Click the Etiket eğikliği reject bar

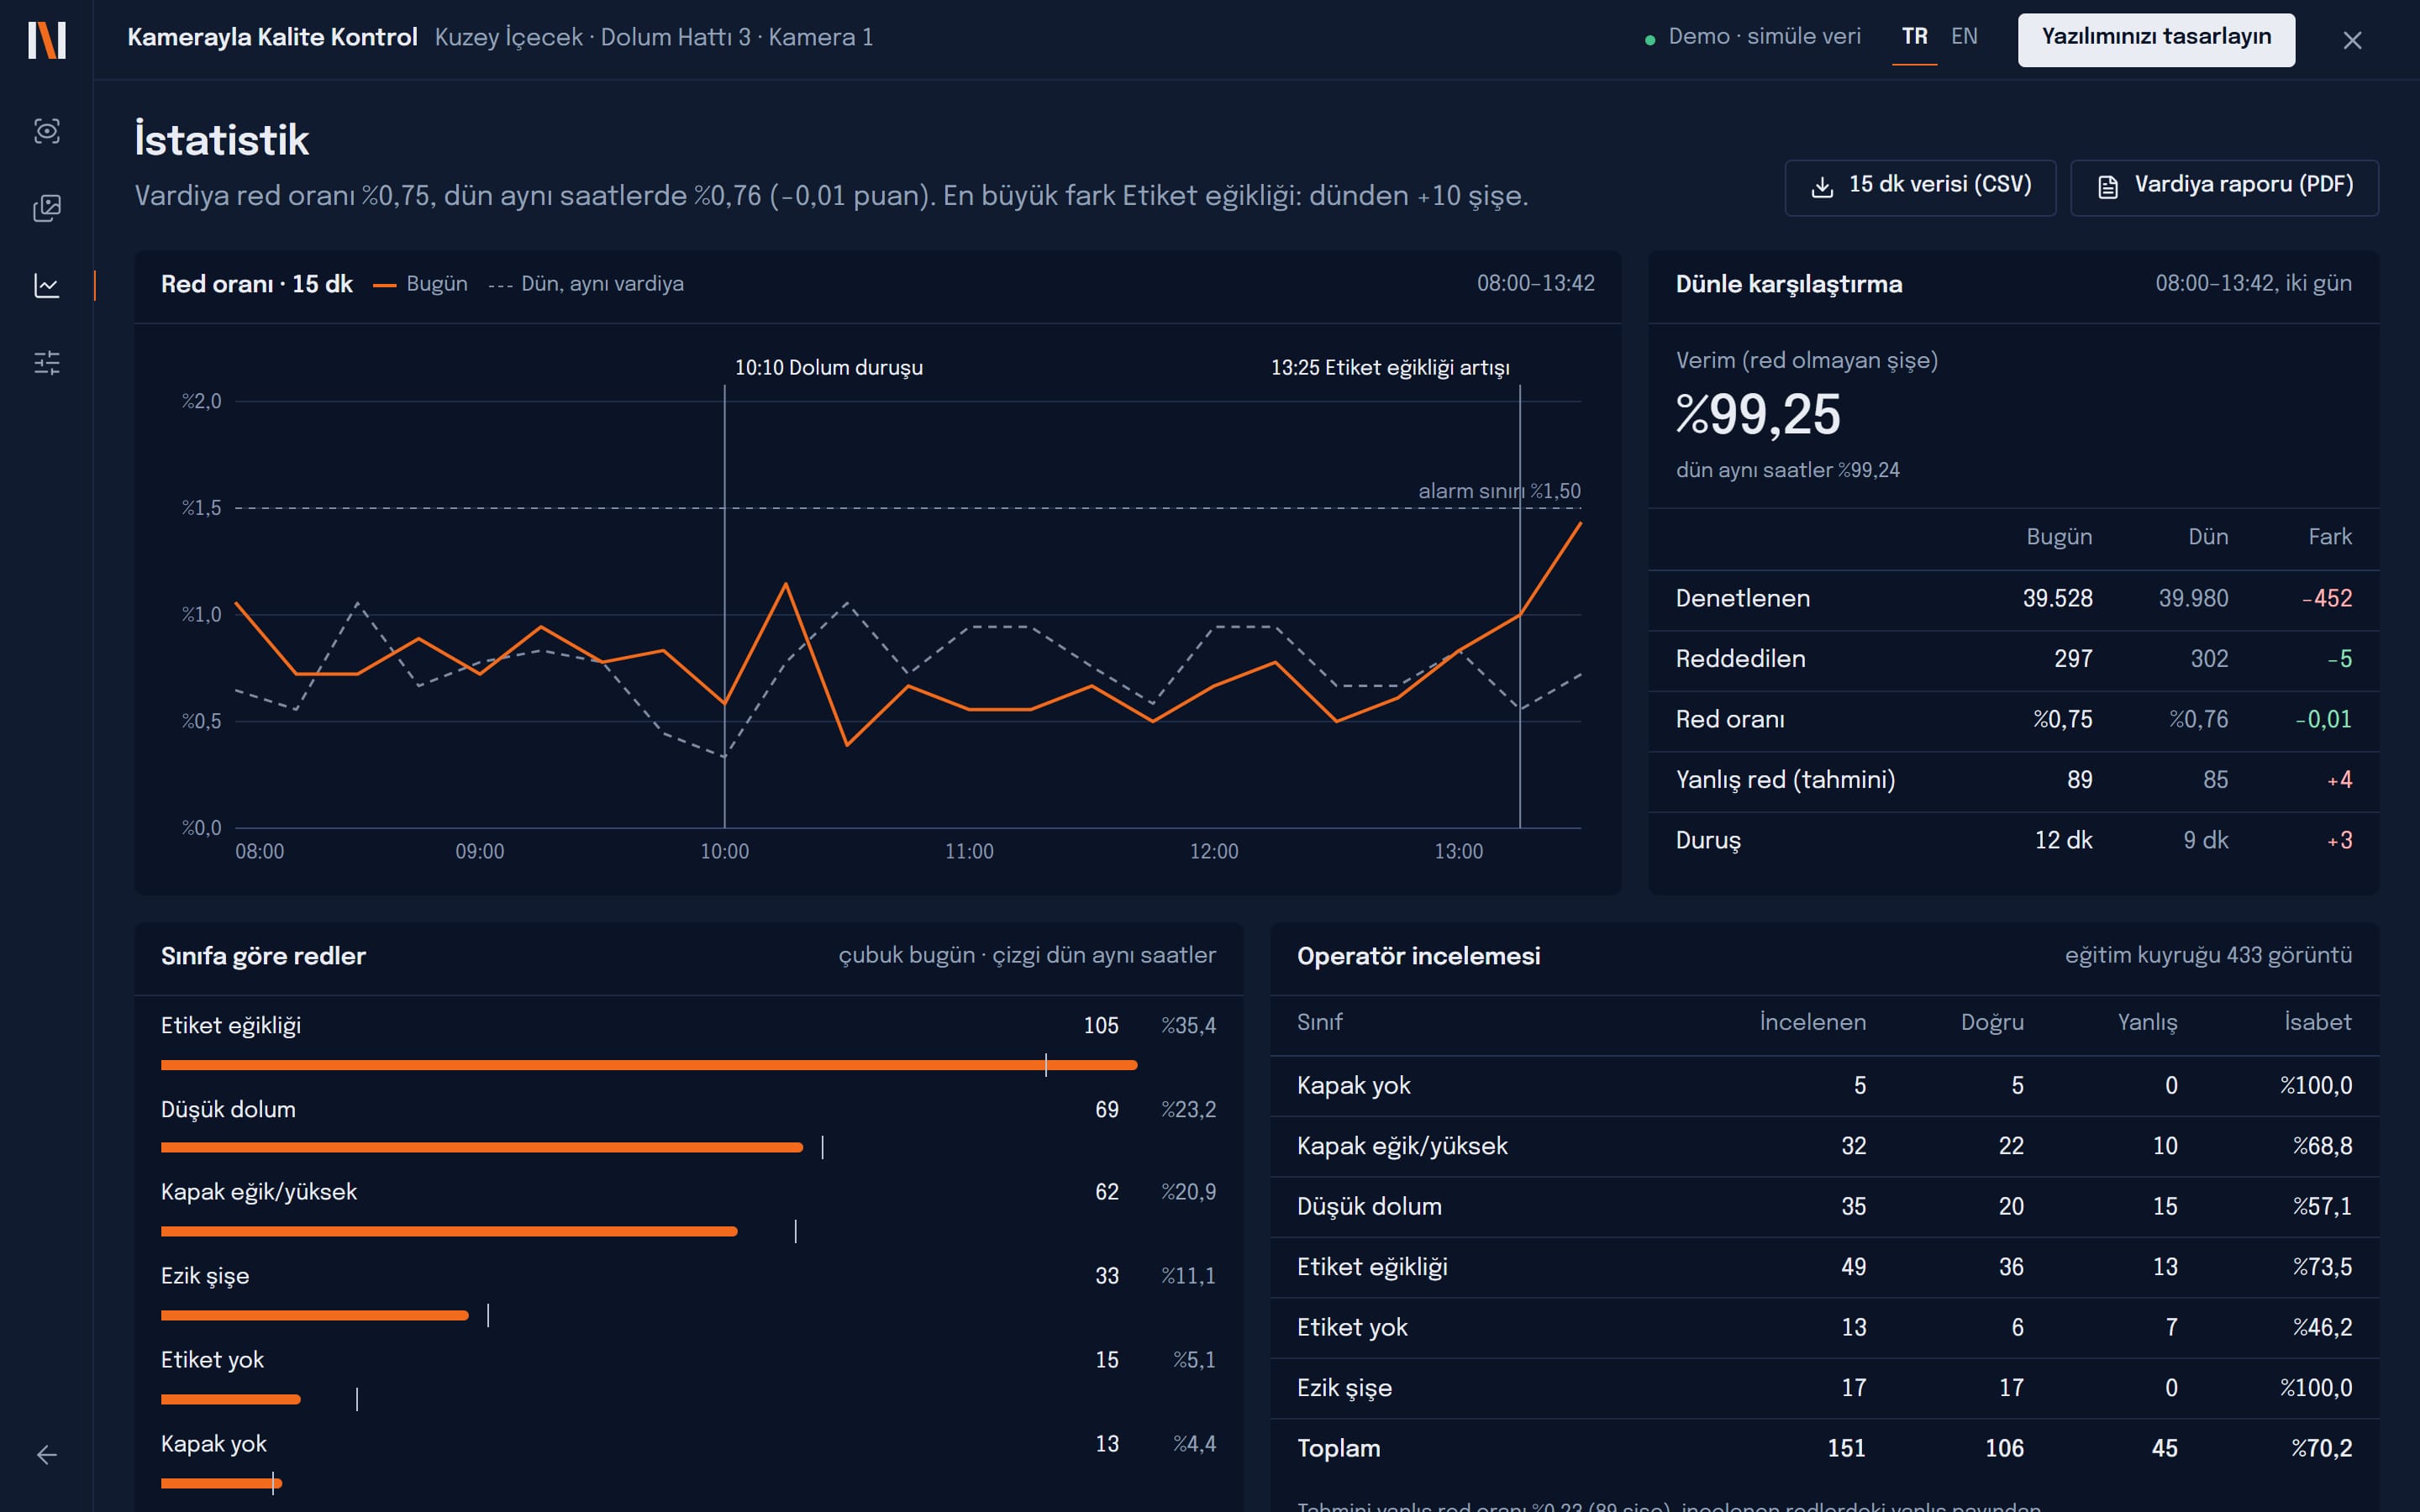pos(649,1065)
